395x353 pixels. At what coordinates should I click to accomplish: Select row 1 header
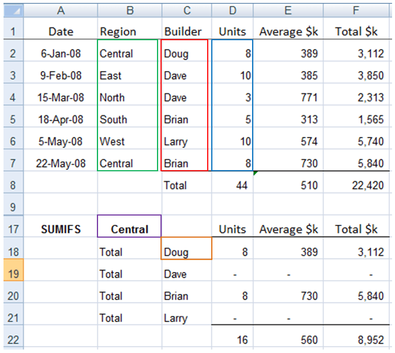click(13, 28)
